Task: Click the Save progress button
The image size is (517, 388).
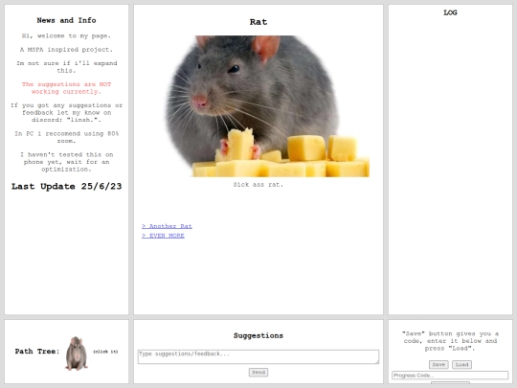Action: coord(438,365)
